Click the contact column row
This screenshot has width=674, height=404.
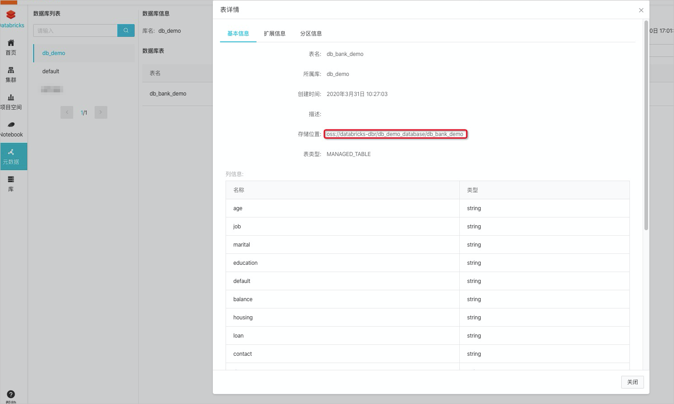coord(428,354)
